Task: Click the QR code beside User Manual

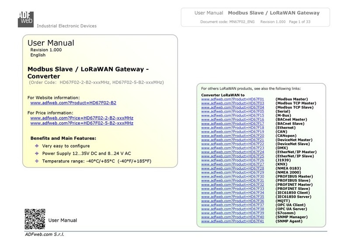Action: [35, 219]
